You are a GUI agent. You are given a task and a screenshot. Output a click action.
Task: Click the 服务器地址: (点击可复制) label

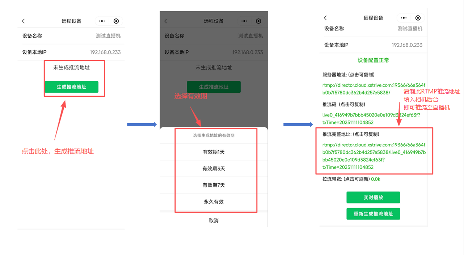point(349,75)
